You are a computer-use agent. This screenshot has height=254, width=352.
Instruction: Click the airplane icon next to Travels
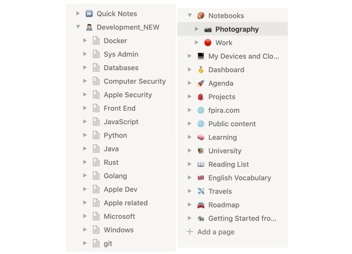[x=201, y=191]
